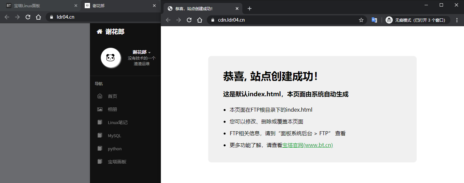Viewport: 464px width, 183px height.
Task: Expand the 谢花郎 profile dropdown caret
Action: pos(149,53)
